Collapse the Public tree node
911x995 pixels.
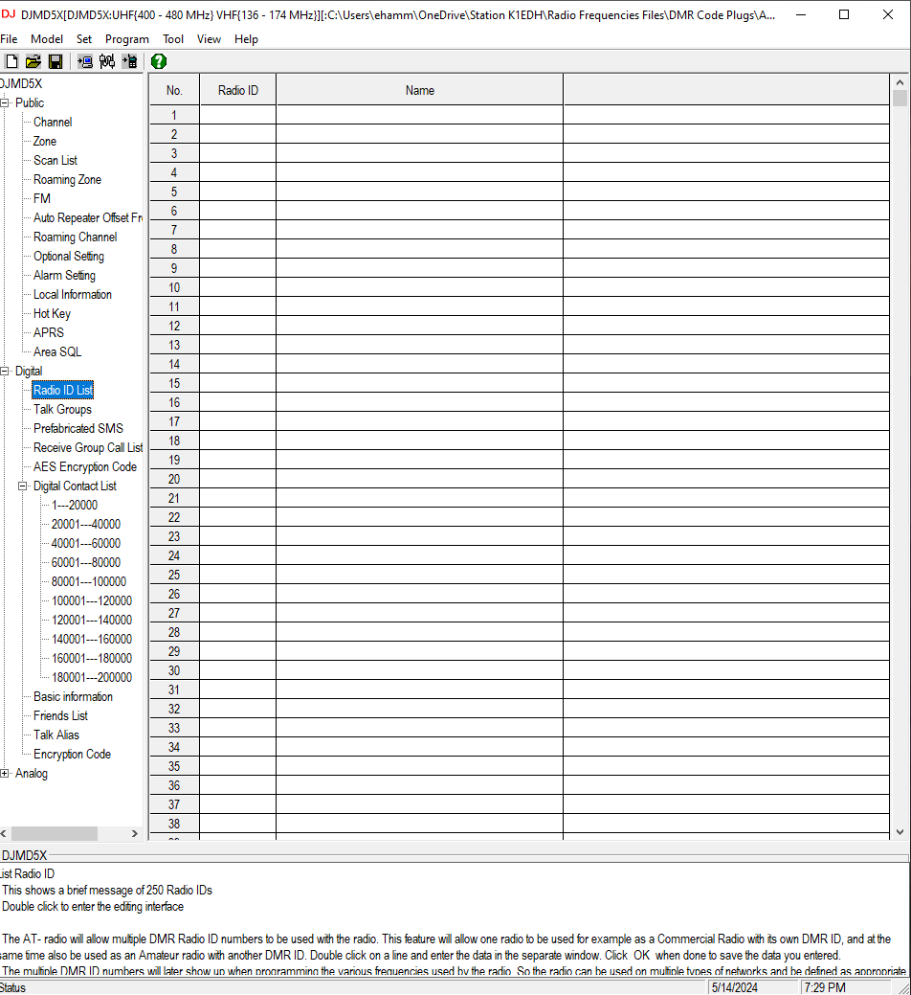tap(5, 102)
